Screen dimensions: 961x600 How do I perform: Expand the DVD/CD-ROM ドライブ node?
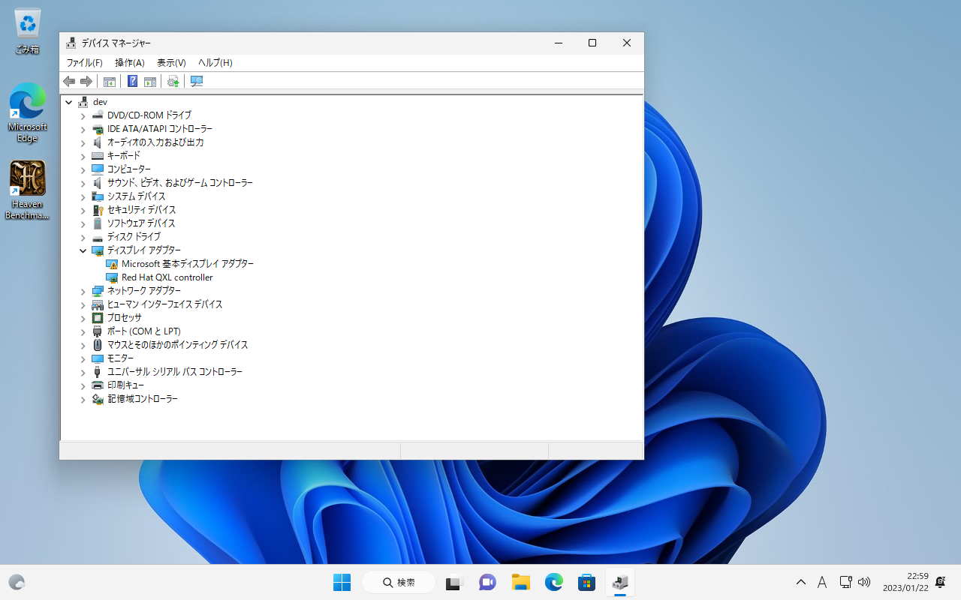point(83,115)
